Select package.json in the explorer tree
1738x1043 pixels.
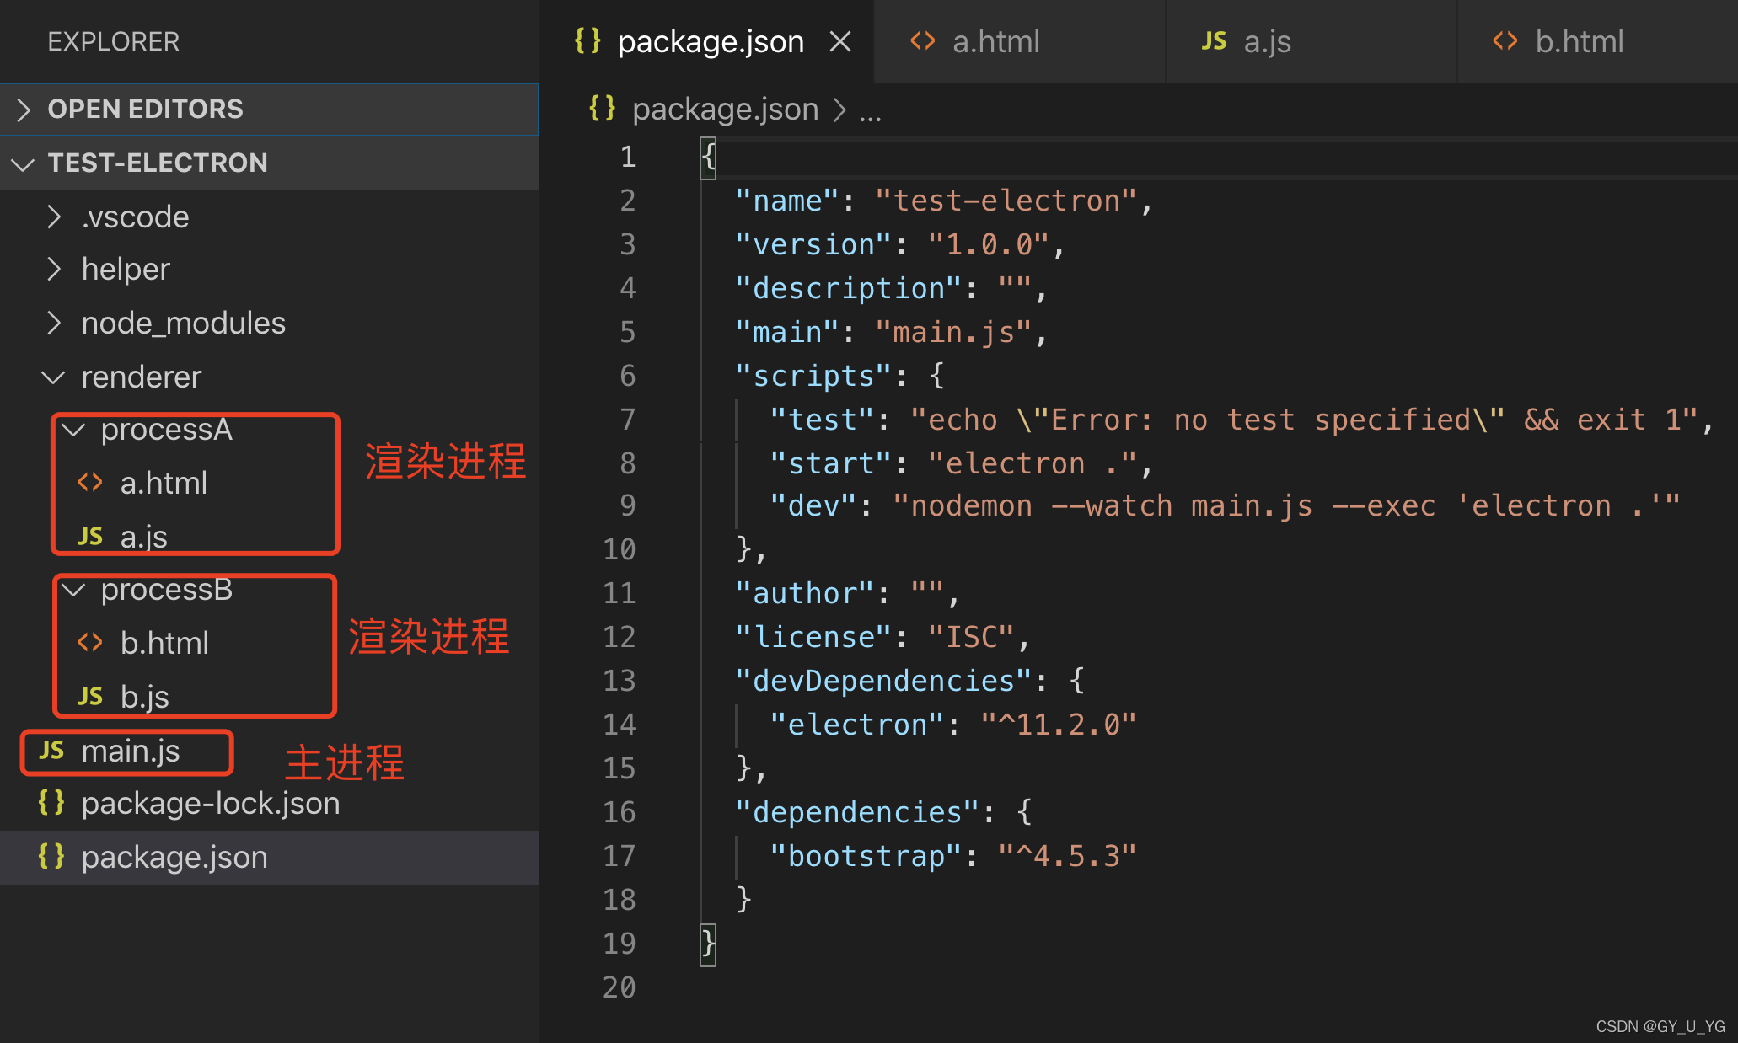pos(270,857)
